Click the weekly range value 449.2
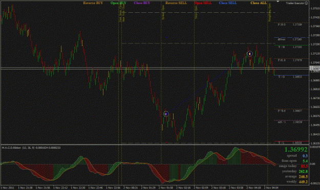The image size is (320, 190). pyautogui.click(x=303, y=182)
